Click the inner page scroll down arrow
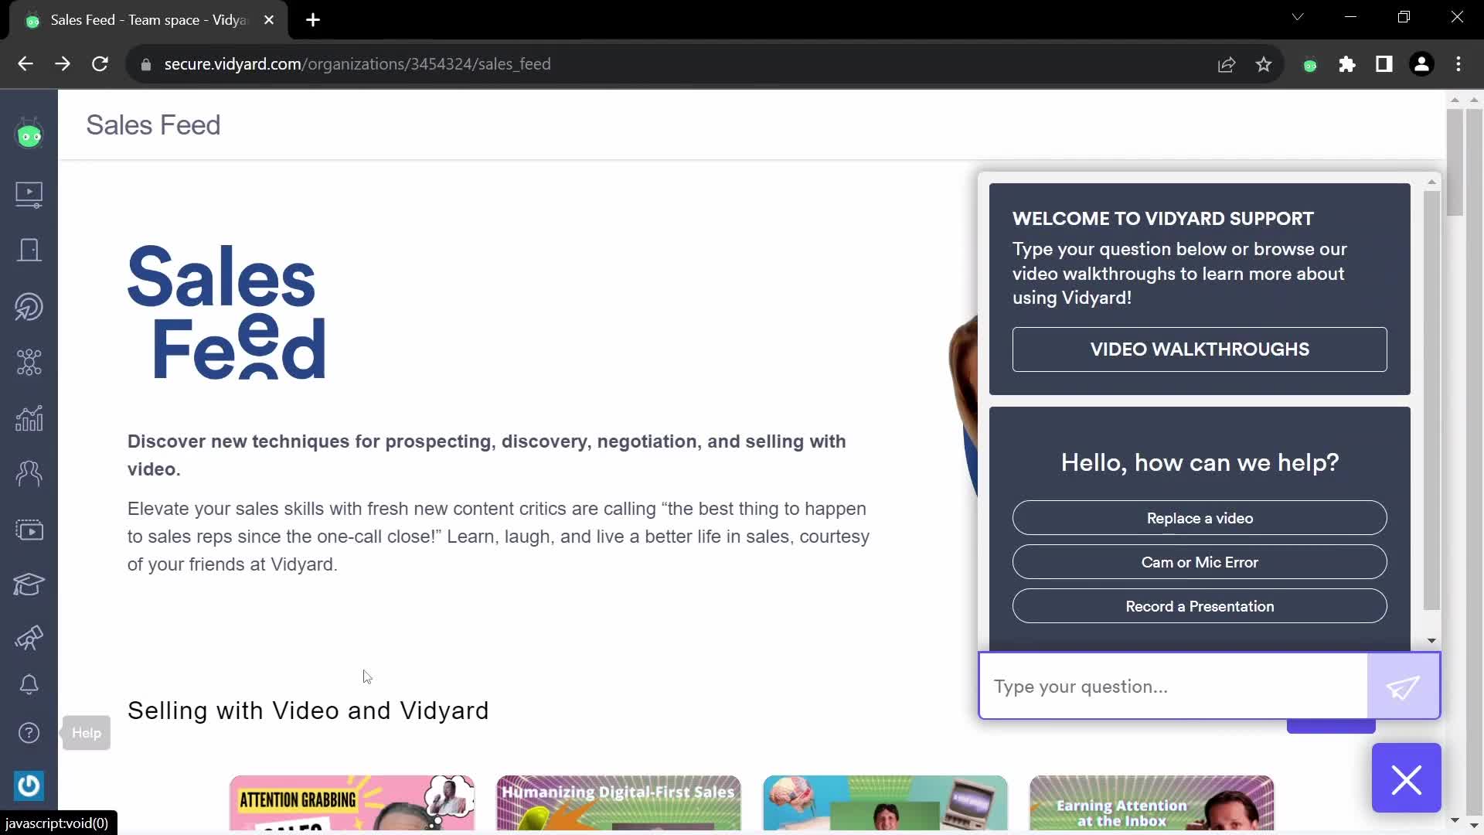The height and width of the screenshot is (835, 1484). (1455, 820)
